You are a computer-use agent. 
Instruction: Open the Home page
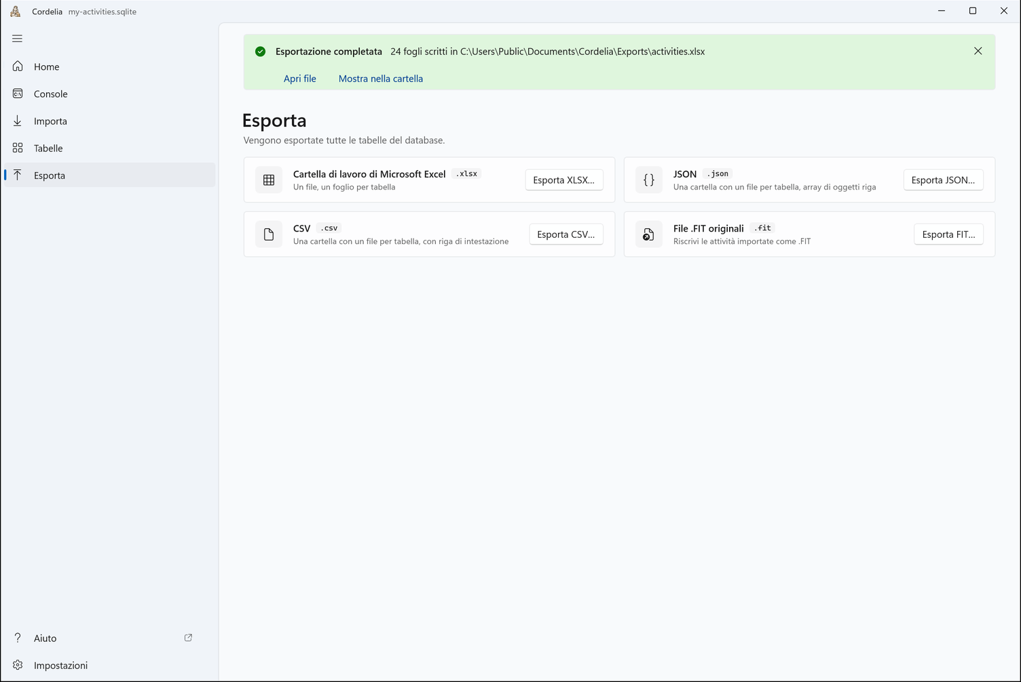[x=109, y=67]
